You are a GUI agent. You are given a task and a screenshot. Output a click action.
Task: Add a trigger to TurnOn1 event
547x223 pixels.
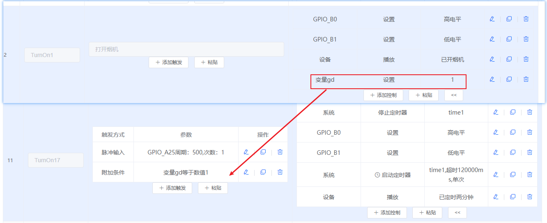point(168,62)
